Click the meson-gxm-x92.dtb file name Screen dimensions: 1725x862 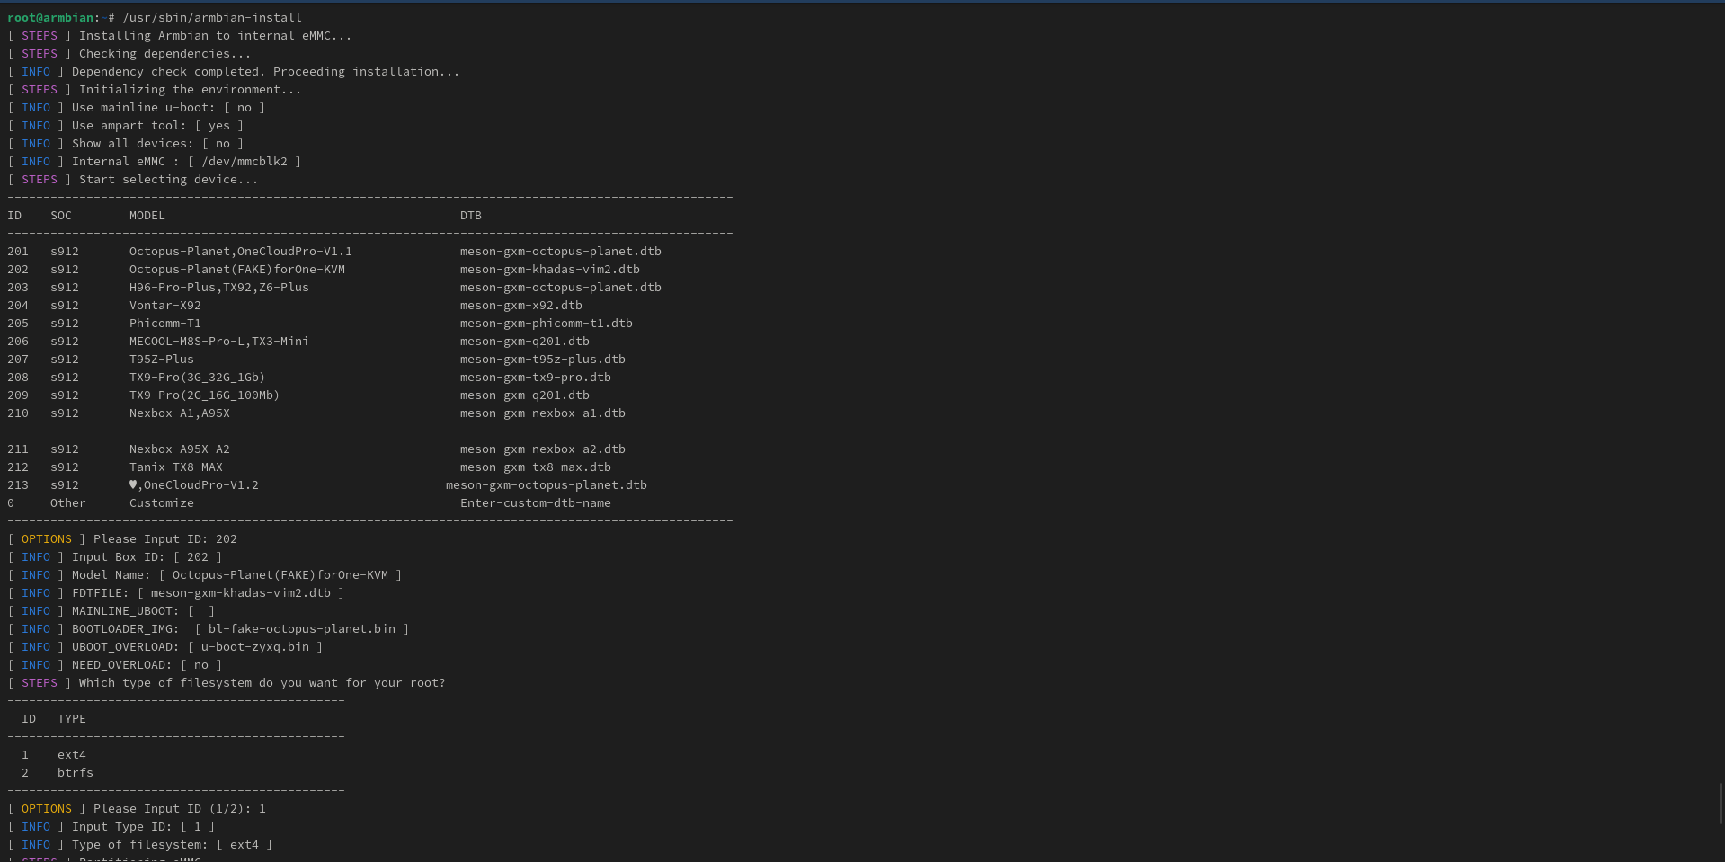tap(520, 305)
